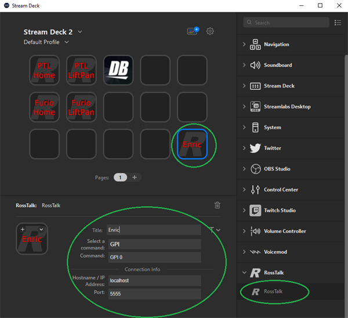Click the Command field GPI 0
The image size is (348, 318).
point(154,257)
